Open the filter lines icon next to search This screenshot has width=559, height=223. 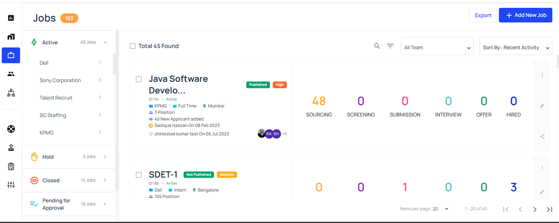(390, 46)
